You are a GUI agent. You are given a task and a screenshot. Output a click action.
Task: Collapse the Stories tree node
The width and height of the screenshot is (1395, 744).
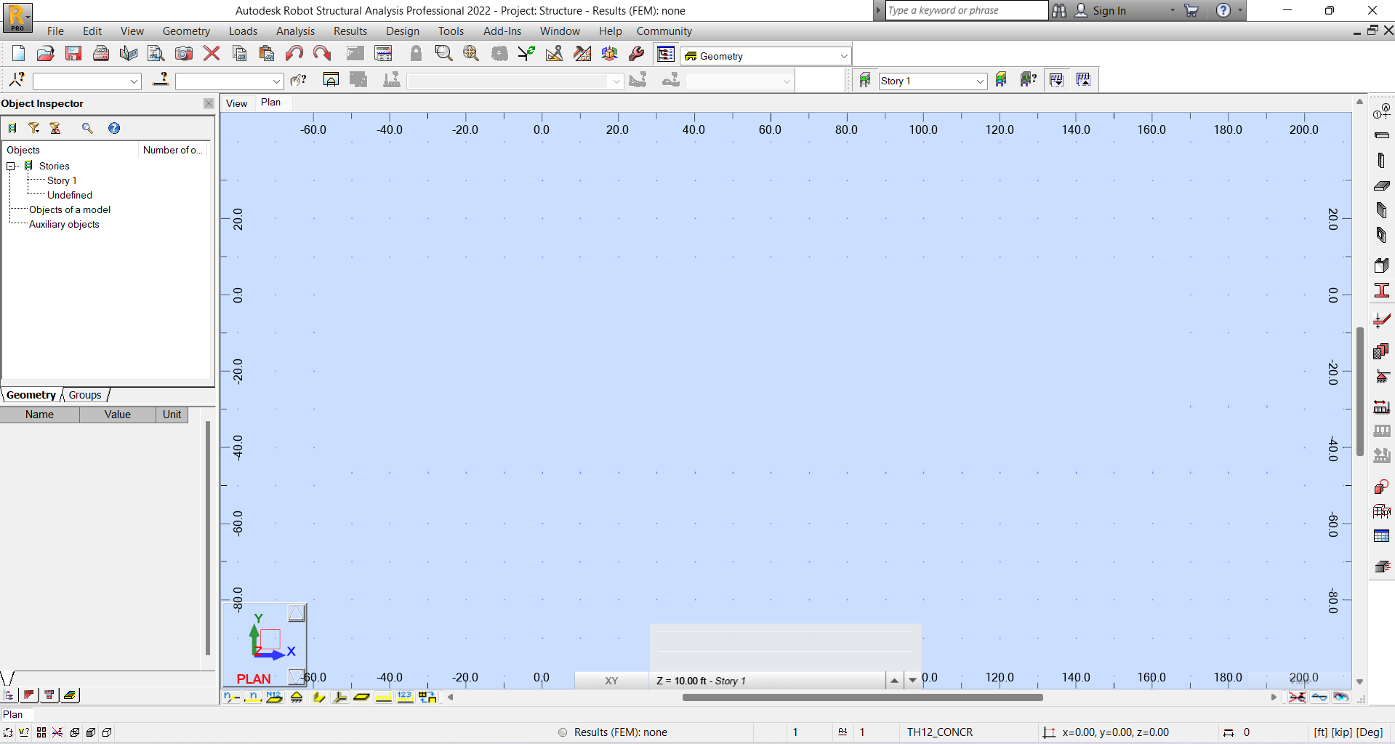click(10, 166)
